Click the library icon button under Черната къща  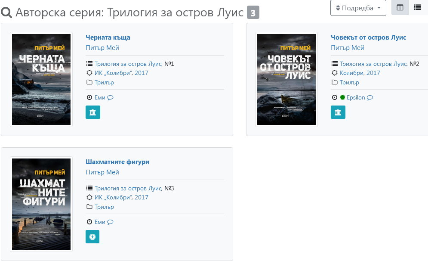pos(93,112)
